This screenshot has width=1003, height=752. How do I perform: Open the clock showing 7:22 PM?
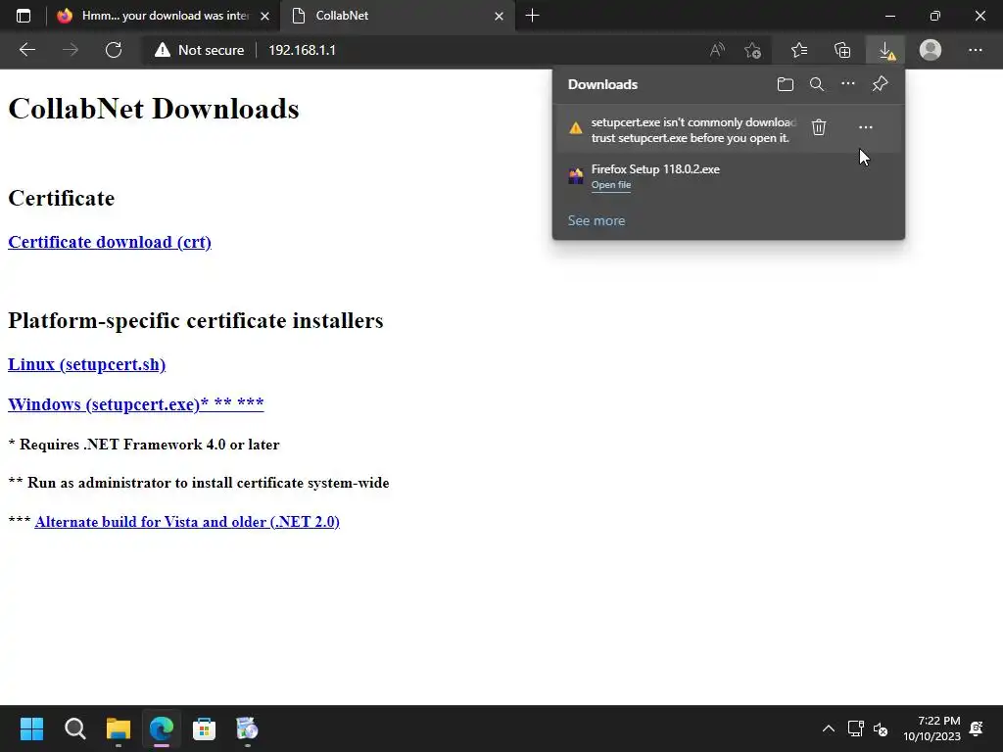(932, 728)
